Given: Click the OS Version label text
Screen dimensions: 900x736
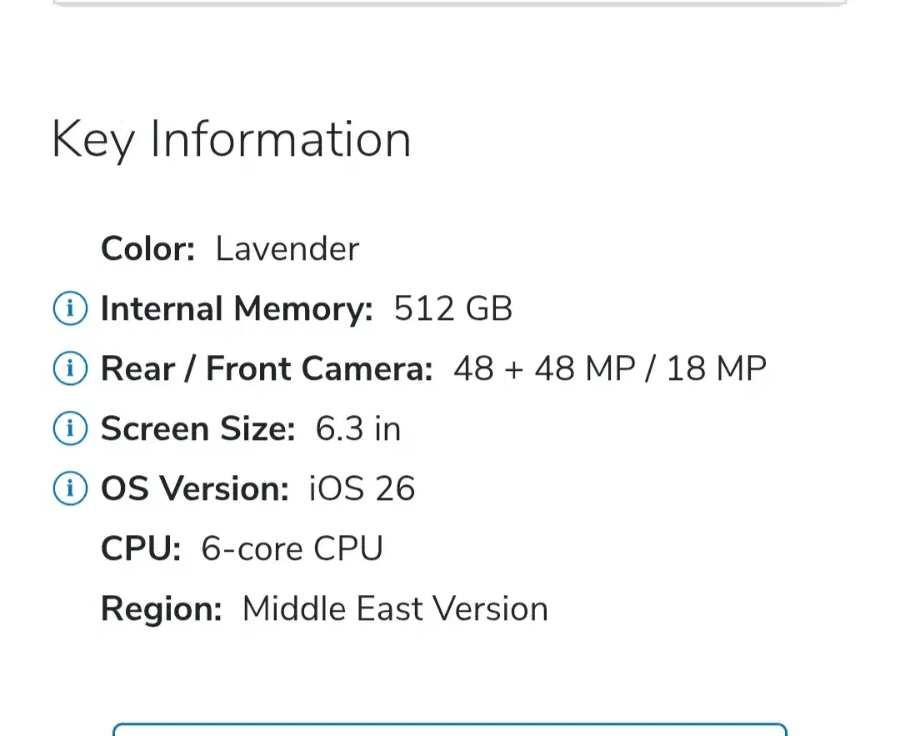Looking at the screenshot, I should tap(194, 489).
